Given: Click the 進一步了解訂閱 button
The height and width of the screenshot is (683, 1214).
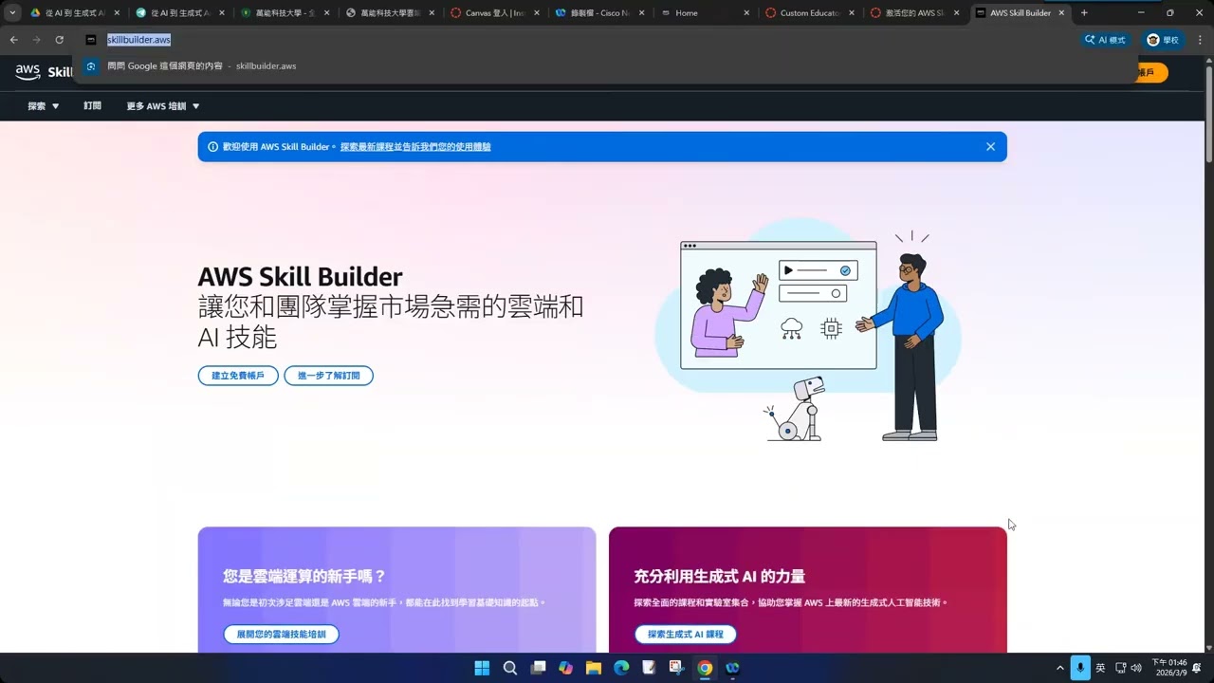Looking at the screenshot, I should 329,376.
